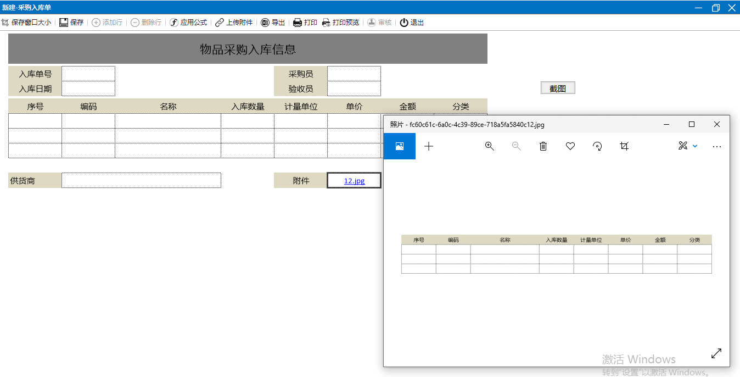Export the form using 导出

click(x=273, y=23)
